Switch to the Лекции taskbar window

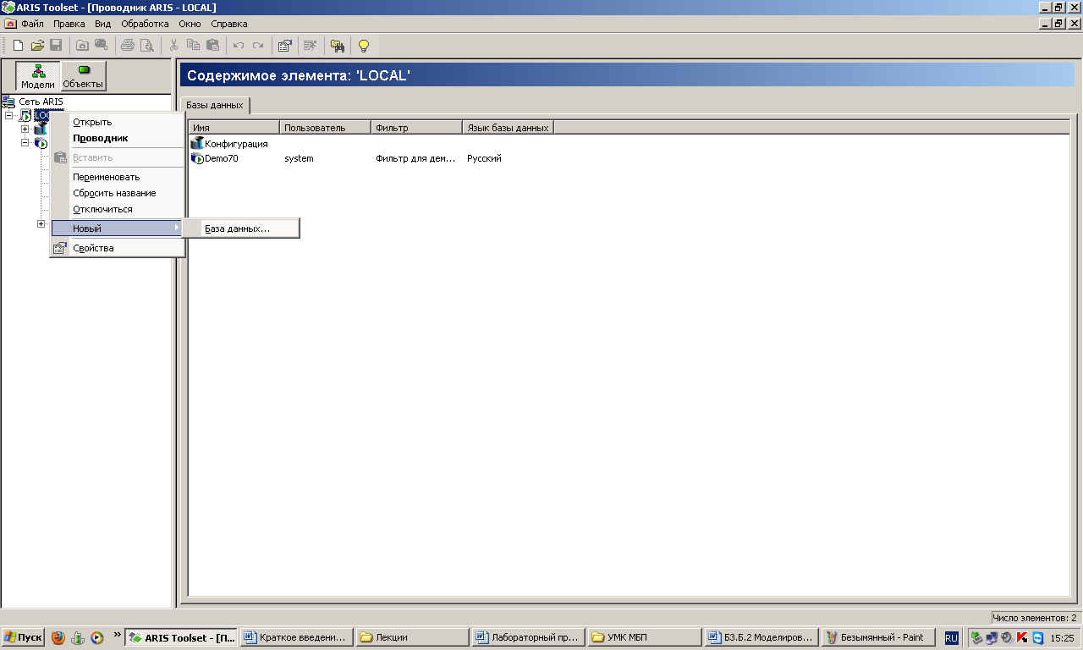pyautogui.click(x=412, y=637)
